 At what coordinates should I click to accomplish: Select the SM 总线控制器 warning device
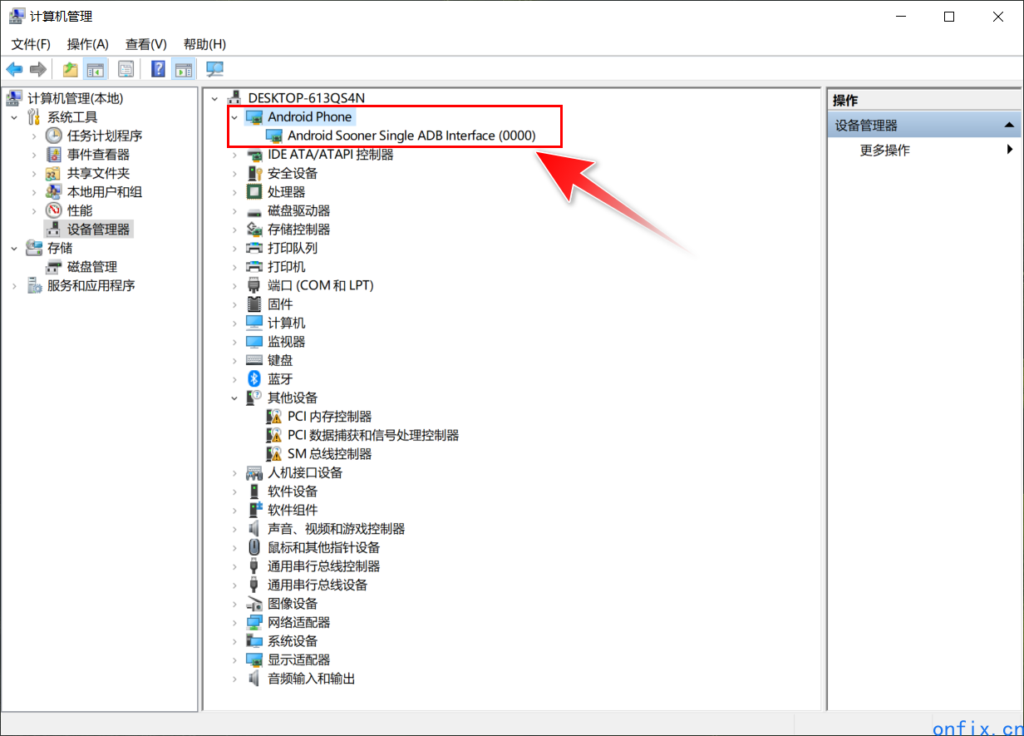pos(329,454)
